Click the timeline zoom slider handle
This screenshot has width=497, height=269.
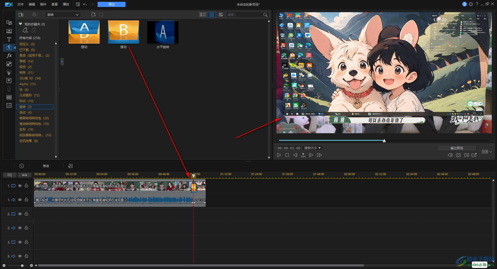coord(22,266)
